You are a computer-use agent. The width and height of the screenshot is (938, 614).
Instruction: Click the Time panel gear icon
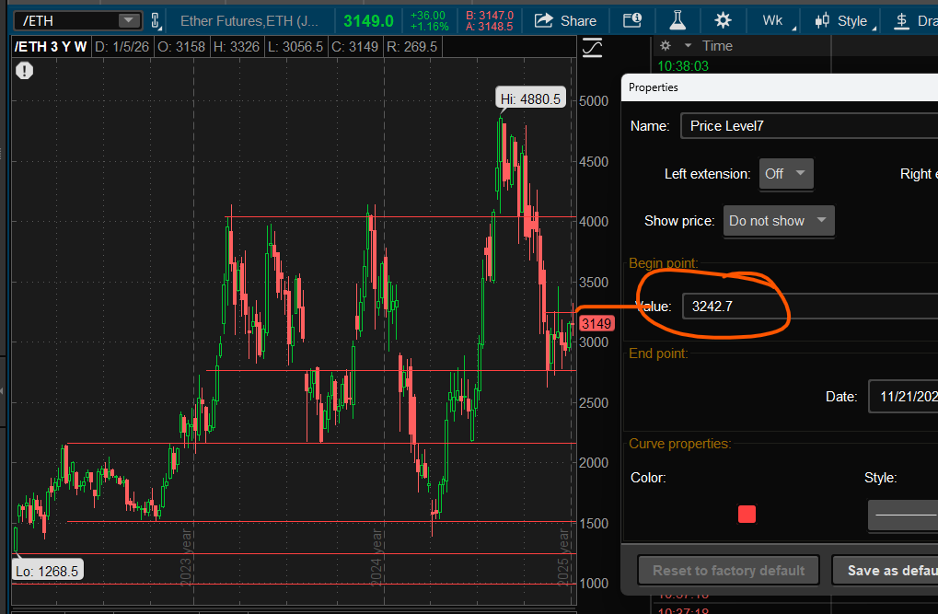pos(666,45)
